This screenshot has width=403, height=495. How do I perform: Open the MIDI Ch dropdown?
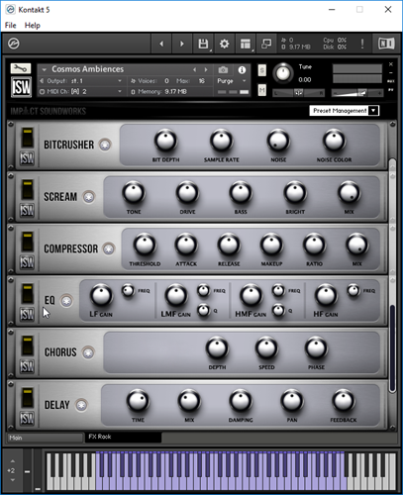[80, 91]
